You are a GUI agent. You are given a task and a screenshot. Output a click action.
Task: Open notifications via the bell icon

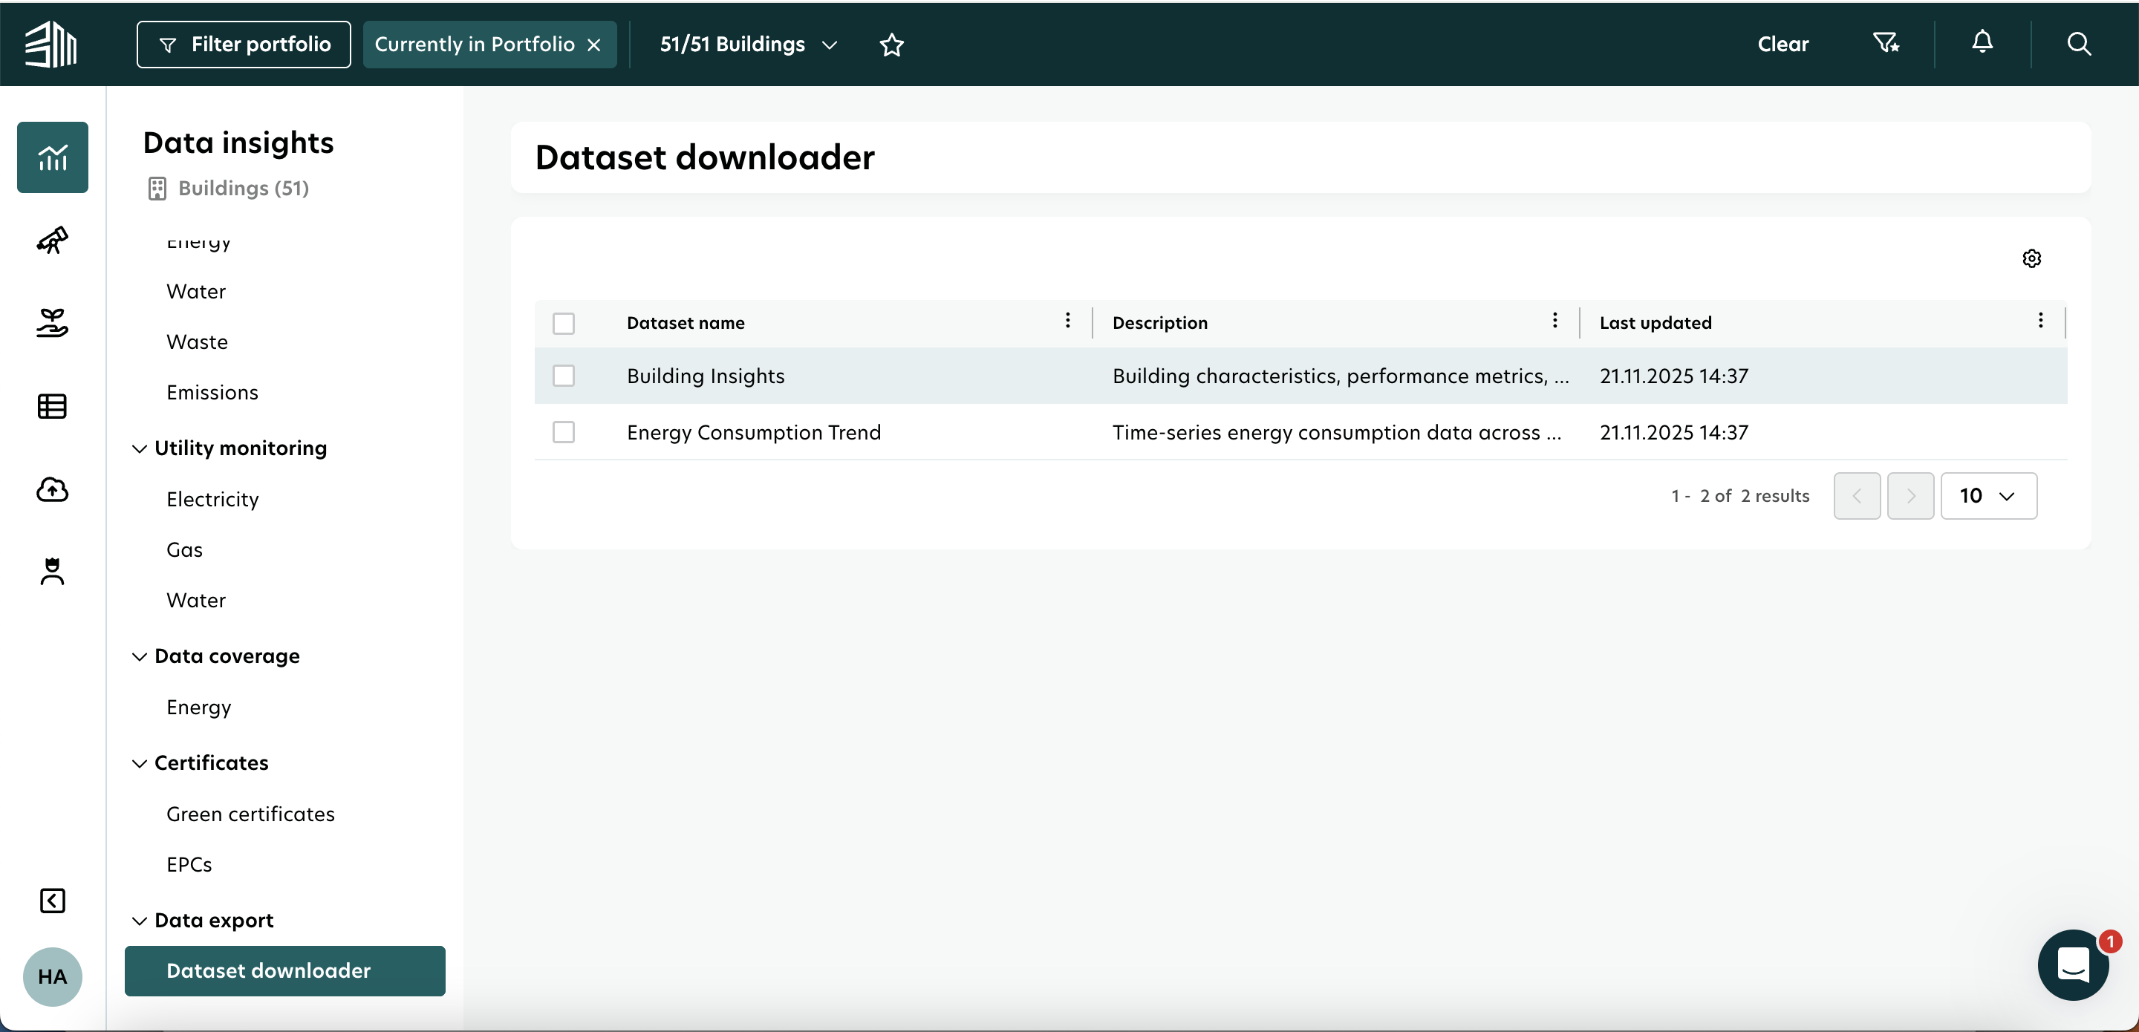pyautogui.click(x=1982, y=44)
